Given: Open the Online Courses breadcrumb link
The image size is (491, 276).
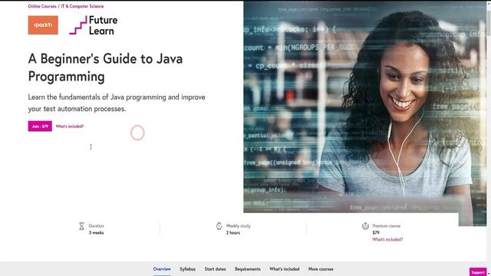Looking at the screenshot, I should (x=42, y=6).
